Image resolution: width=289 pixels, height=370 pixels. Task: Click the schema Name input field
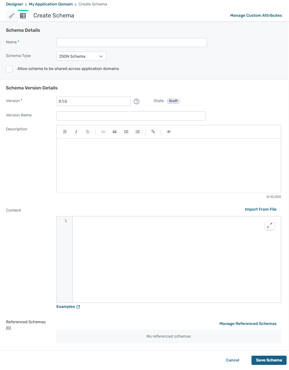(131, 42)
